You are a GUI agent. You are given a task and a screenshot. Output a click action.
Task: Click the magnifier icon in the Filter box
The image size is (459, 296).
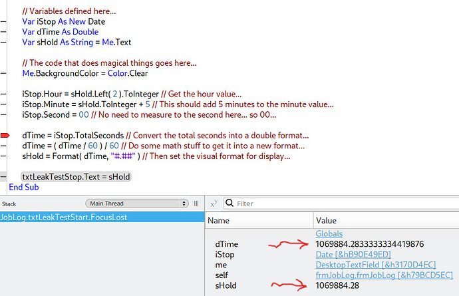click(230, 204)
